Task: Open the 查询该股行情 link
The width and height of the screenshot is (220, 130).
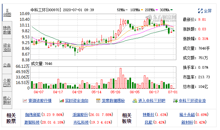Action: 40,101
